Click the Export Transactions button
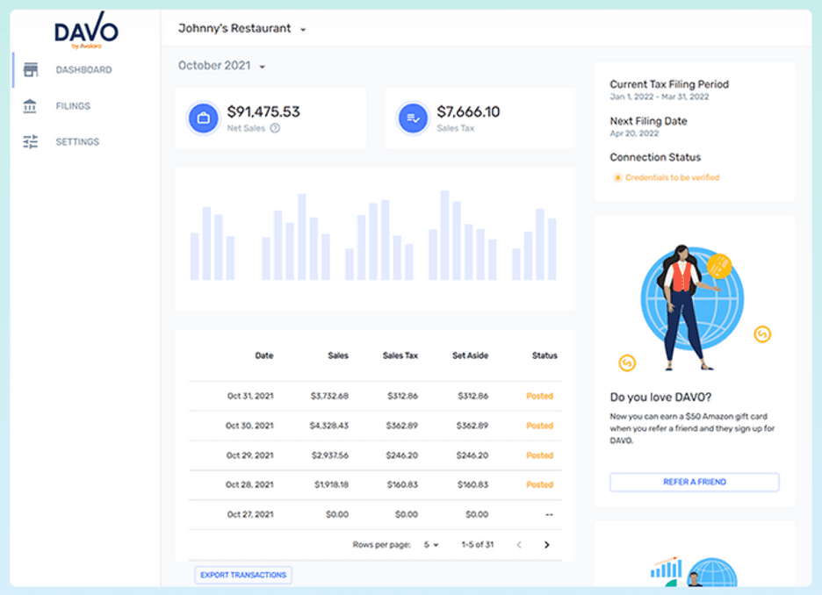The height and width of the screenshot is (595, 822). [x=243, y=575]
